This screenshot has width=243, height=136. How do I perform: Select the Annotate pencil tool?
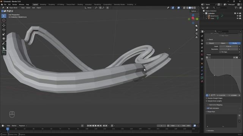click(x=4, y=44)
